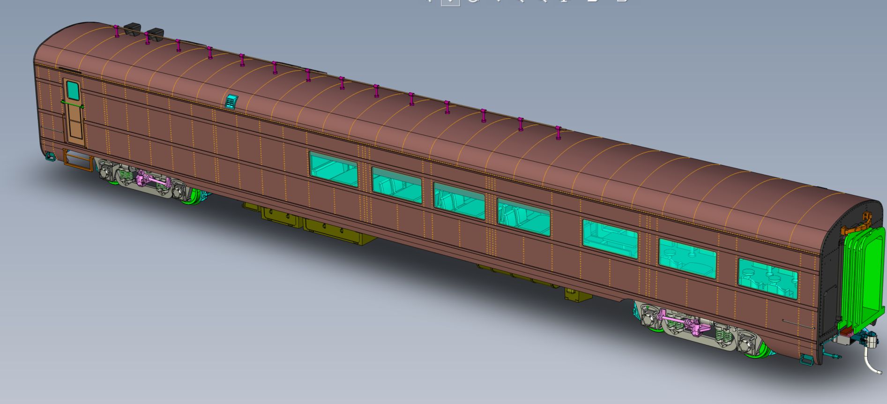Viewport: 887px width, 404px height.
Task: Pick the black roof box nearest car end
Action: tap(133, 29)
